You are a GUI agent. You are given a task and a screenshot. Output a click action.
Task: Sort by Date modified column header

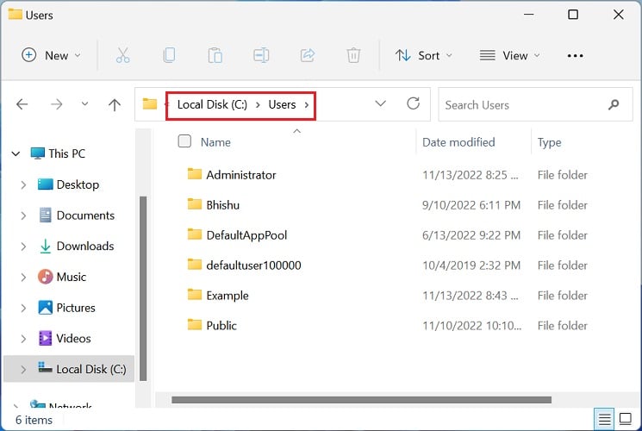pyautogui.click(x=458, y=142)
